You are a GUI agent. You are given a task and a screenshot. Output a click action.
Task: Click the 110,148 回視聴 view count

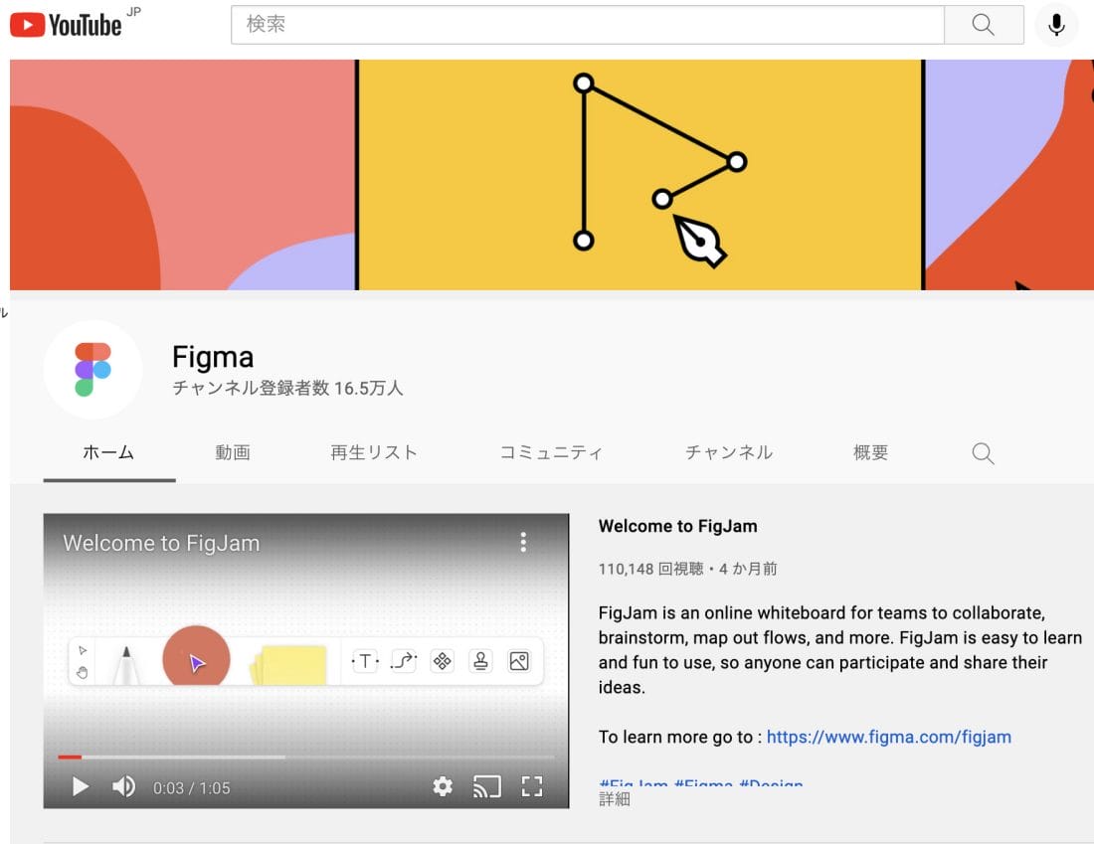pos(651,569)
